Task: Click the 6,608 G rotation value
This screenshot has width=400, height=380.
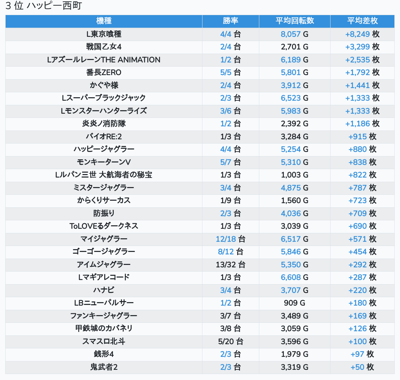Action: pos(295,278)
